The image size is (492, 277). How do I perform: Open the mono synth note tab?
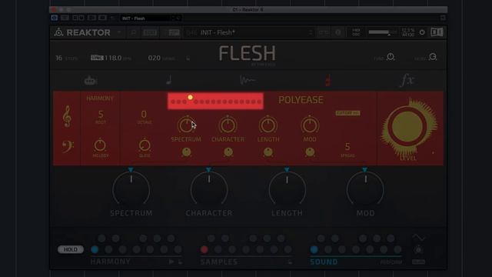pos(169,80)
